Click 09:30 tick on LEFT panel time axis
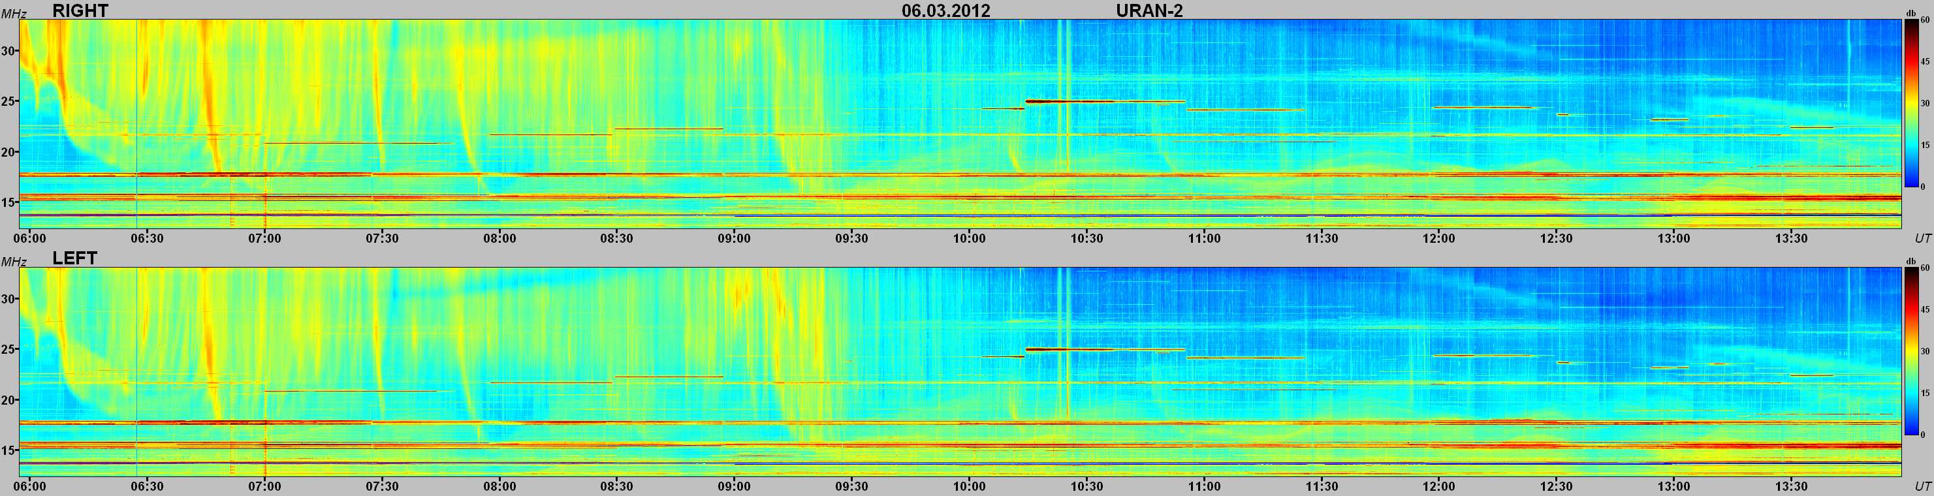This screenshot has height=496, width=1934. coord(851,486)
